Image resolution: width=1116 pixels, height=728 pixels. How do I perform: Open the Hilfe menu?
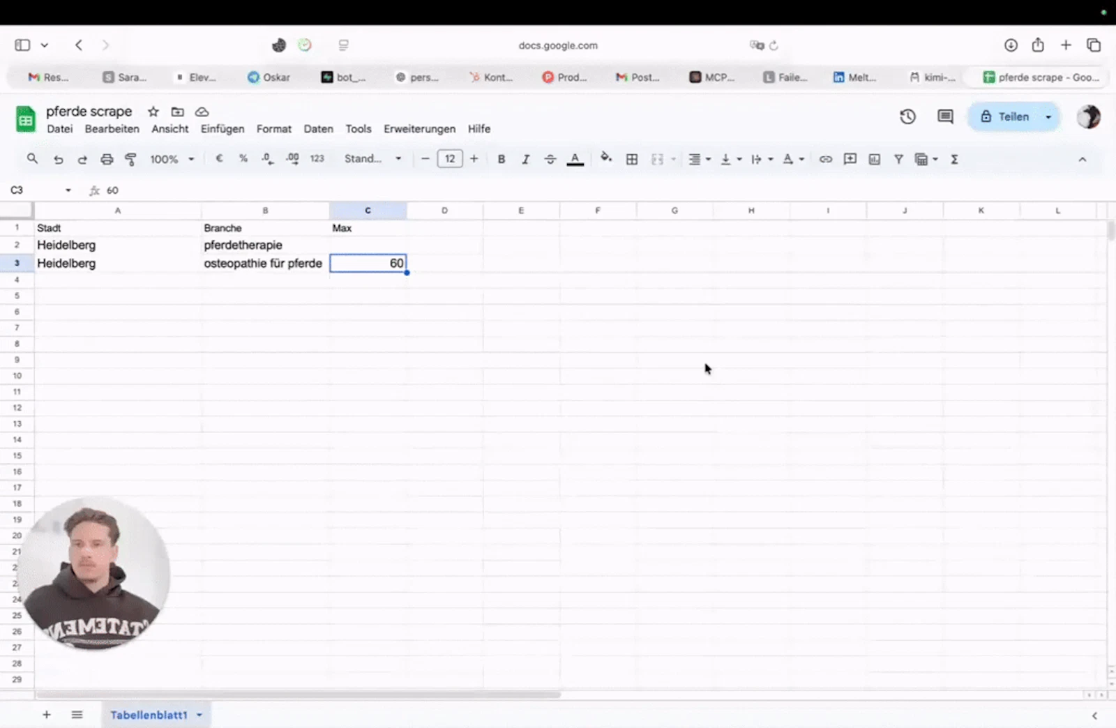(479, 129)
